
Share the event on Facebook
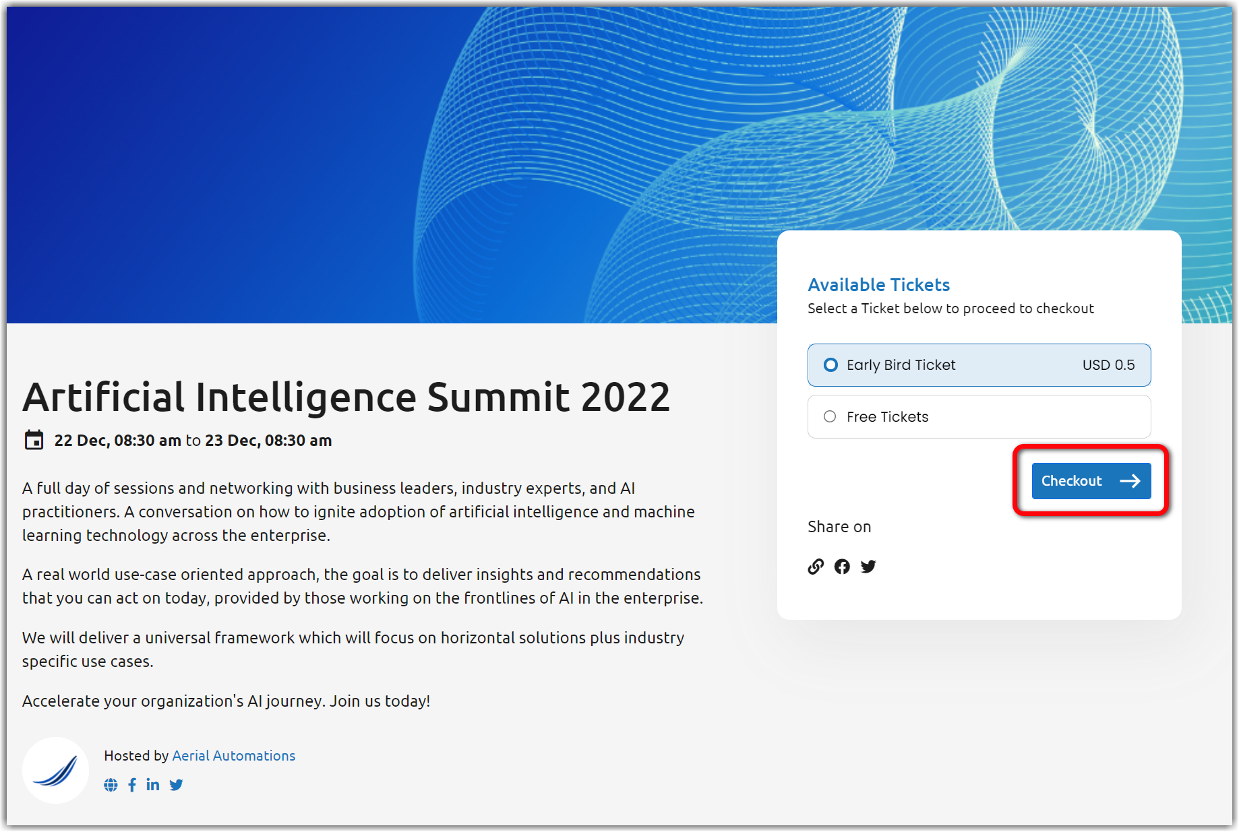(x=842, y=567)
